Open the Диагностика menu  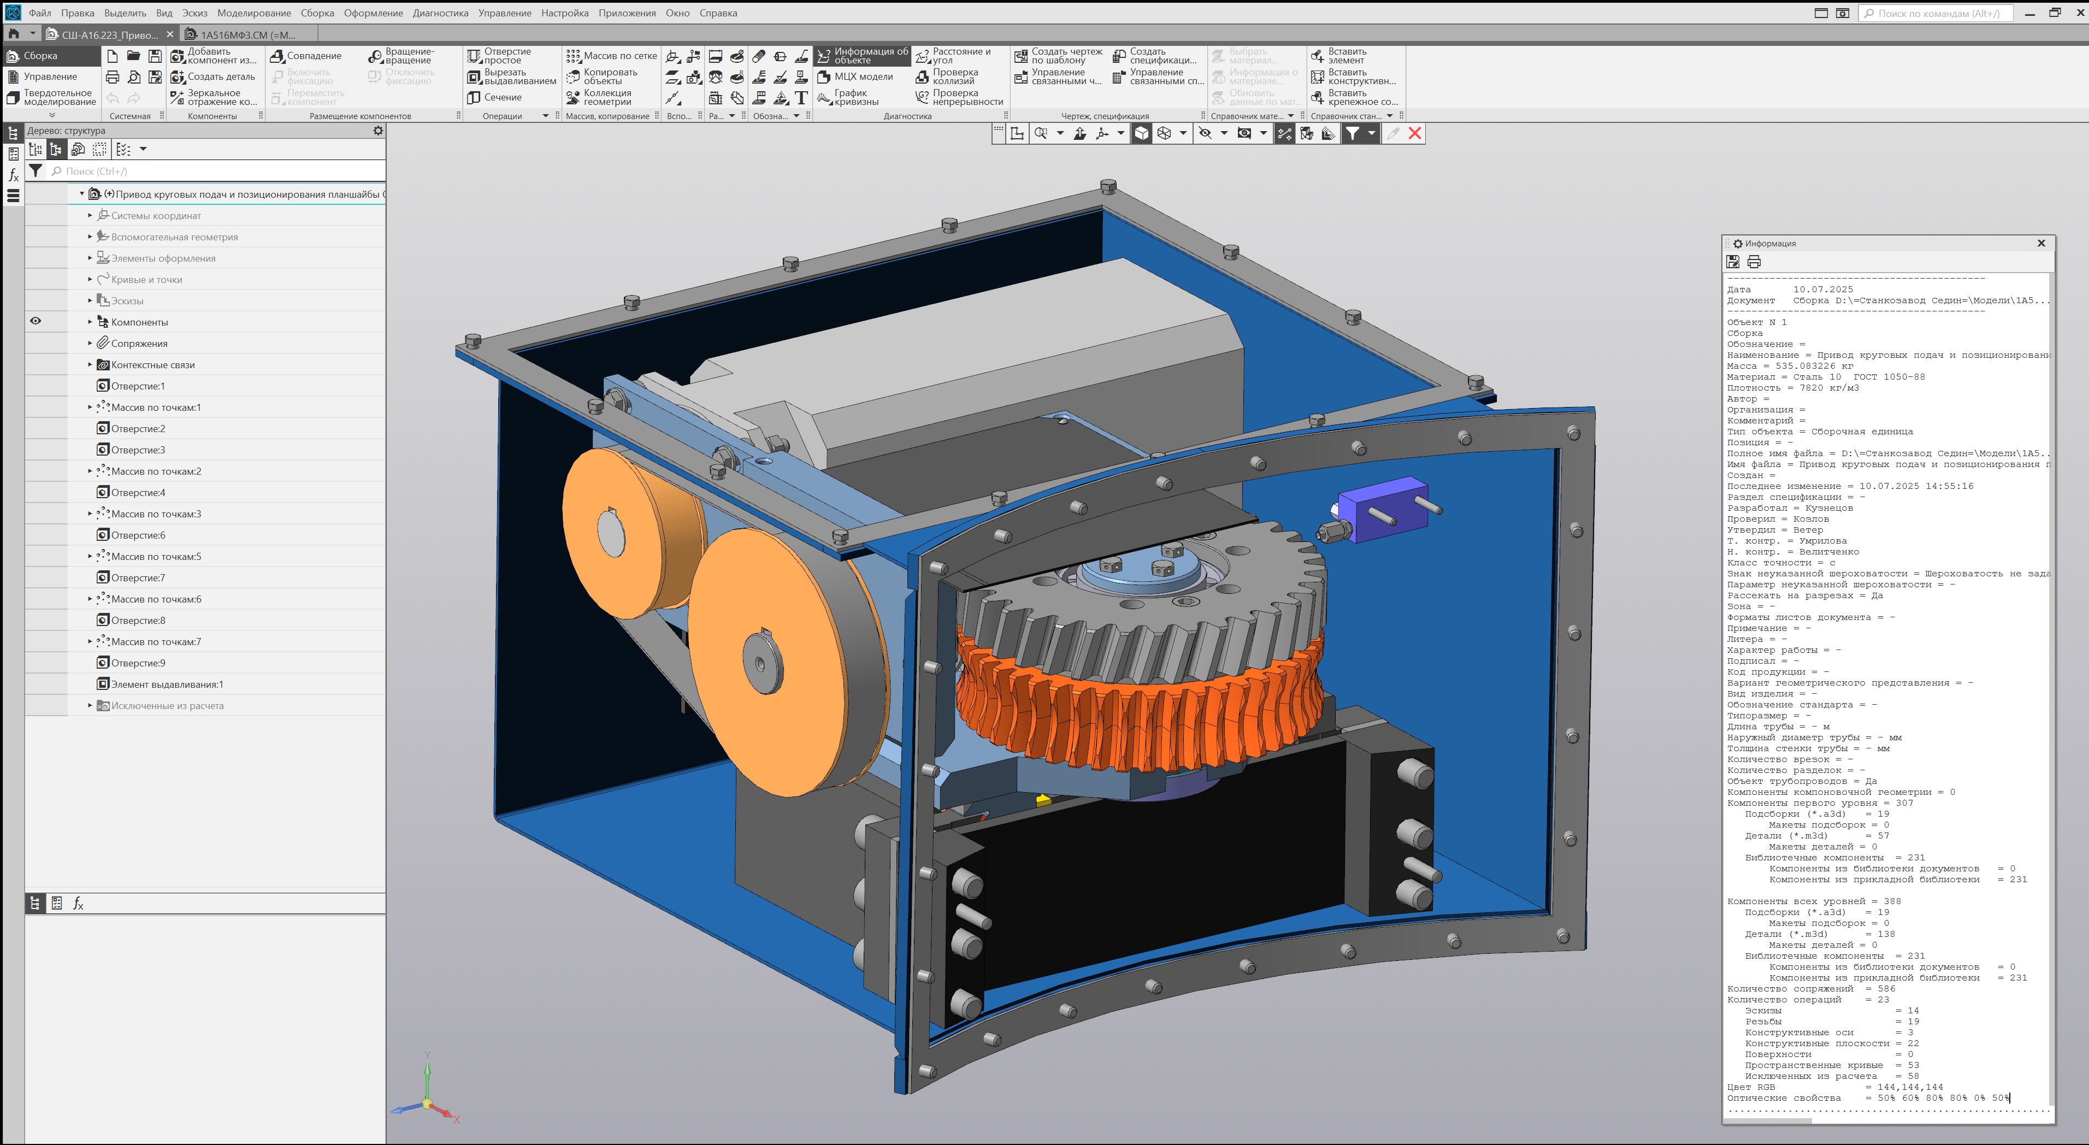pos(440,13)
